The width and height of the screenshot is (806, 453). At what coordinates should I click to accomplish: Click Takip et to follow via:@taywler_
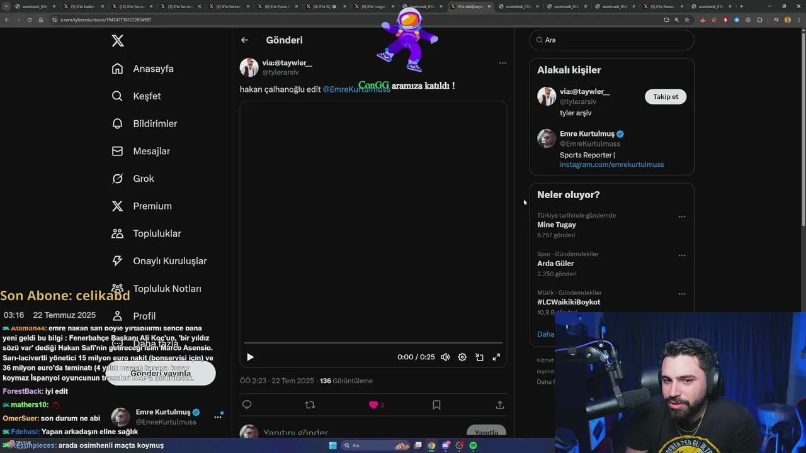(x=666, y=96)
